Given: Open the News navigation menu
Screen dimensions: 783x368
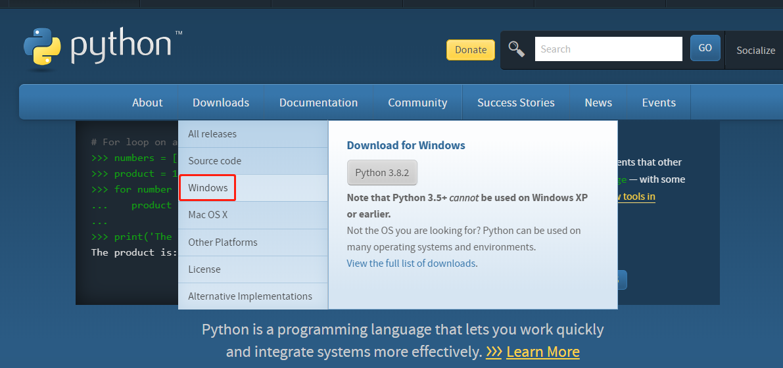Looking at the screenshot, I should pyautogui.click(x=598, y=103).
